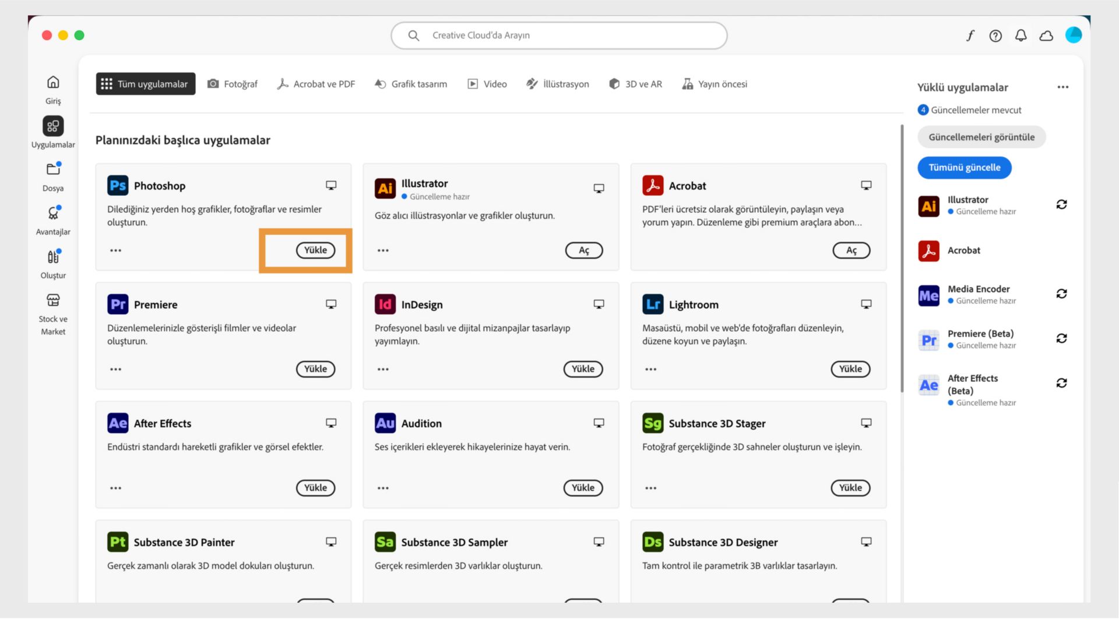Switch to Grafik tasarım tab
The image size is (1119, 619).
tap(411, 84)
